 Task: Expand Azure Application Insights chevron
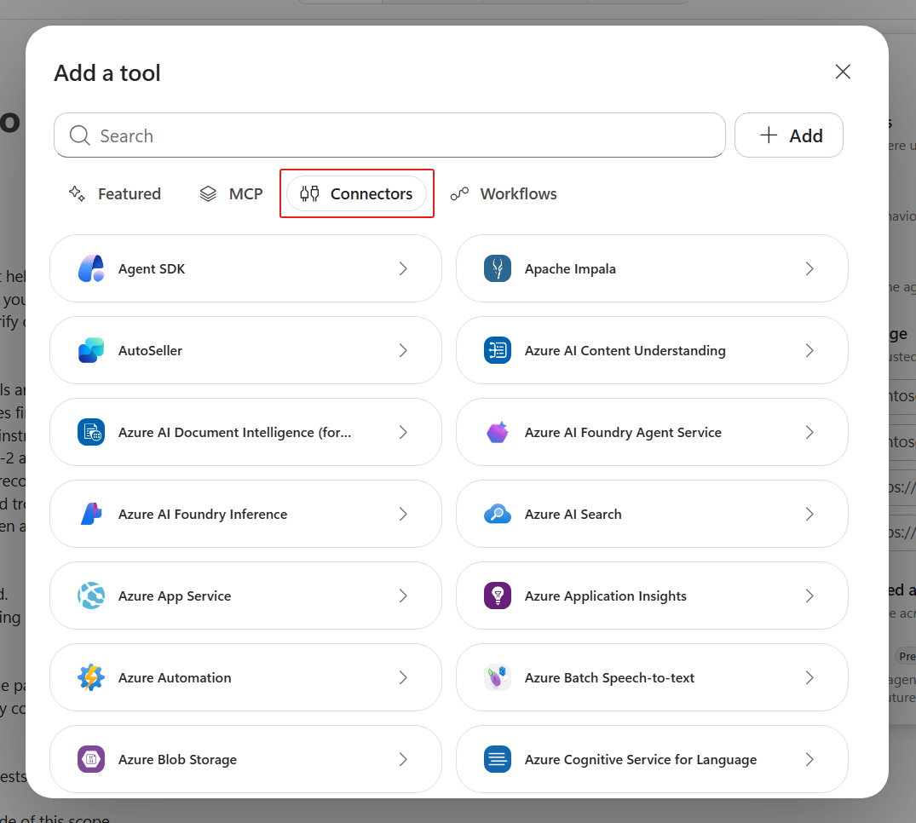tap(809, 596)
